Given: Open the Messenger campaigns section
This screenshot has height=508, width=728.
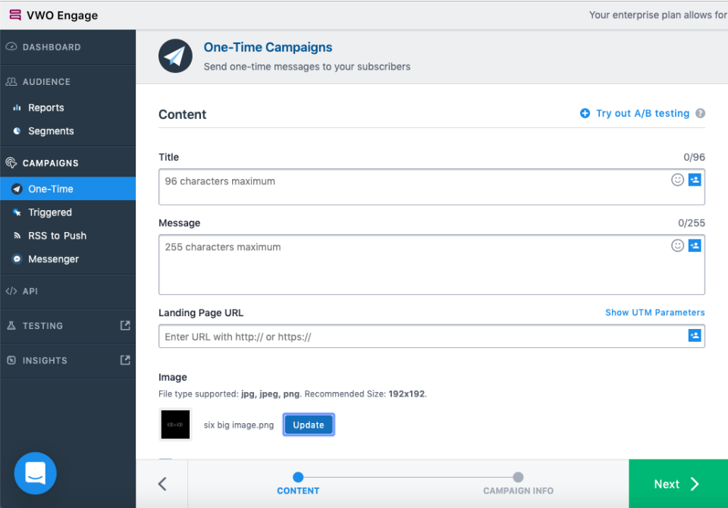Looking at the screenshot, I should coord(56,259).
